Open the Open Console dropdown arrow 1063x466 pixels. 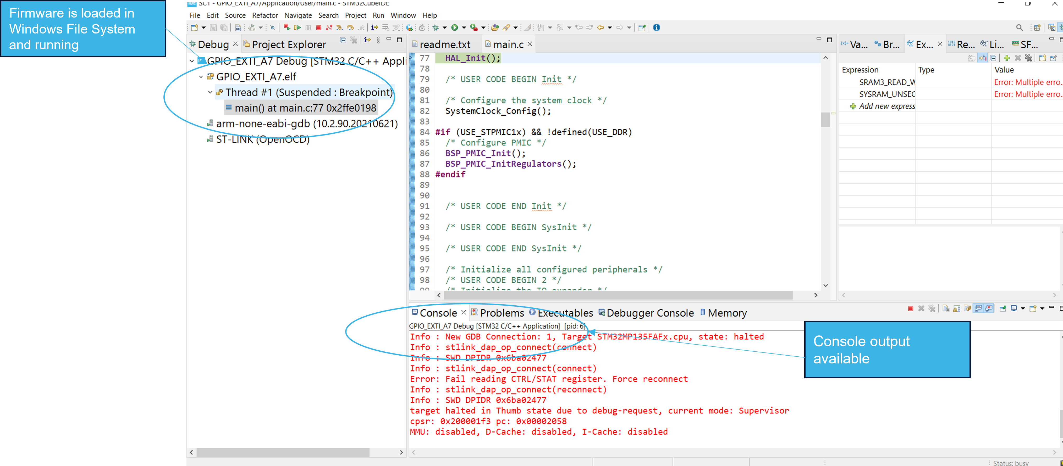(1042, 308)
